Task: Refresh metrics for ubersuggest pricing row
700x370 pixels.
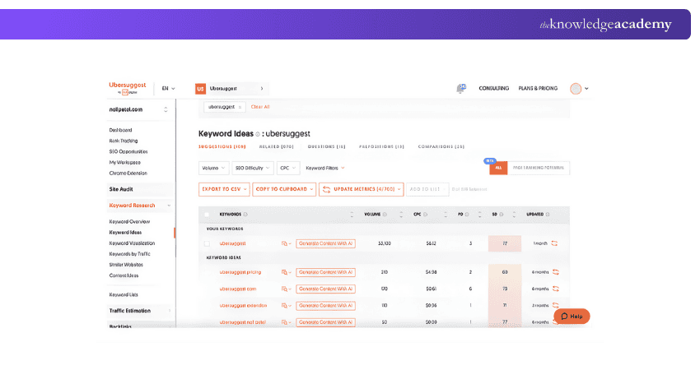Action: pos(556,272)
